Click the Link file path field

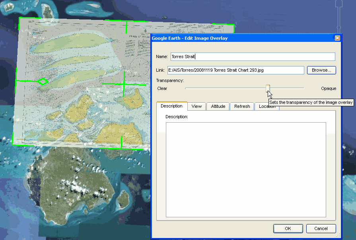pos(235,70)
